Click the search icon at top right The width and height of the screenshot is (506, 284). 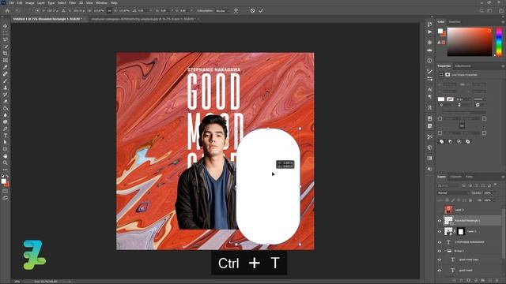click(x=481, y=10)
